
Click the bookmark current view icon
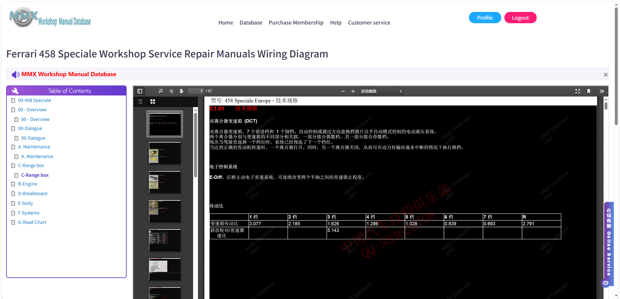point(589,91)
